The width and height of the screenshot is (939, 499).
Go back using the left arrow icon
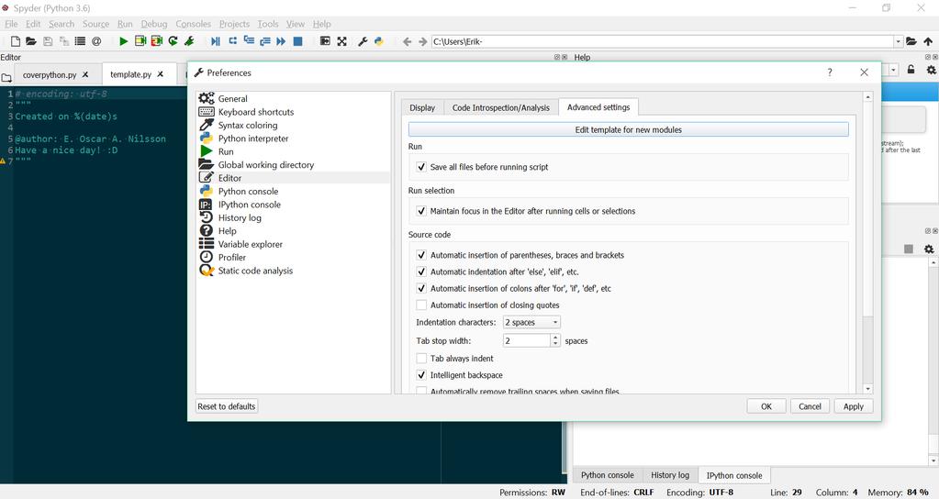click(408, 41)
